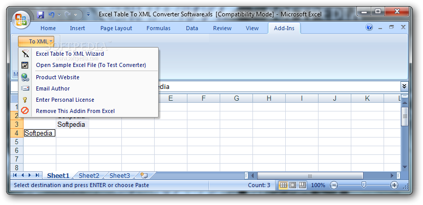Select the Add-Ins tab
The width and height of the screenshot is (423, 205).
284,28
